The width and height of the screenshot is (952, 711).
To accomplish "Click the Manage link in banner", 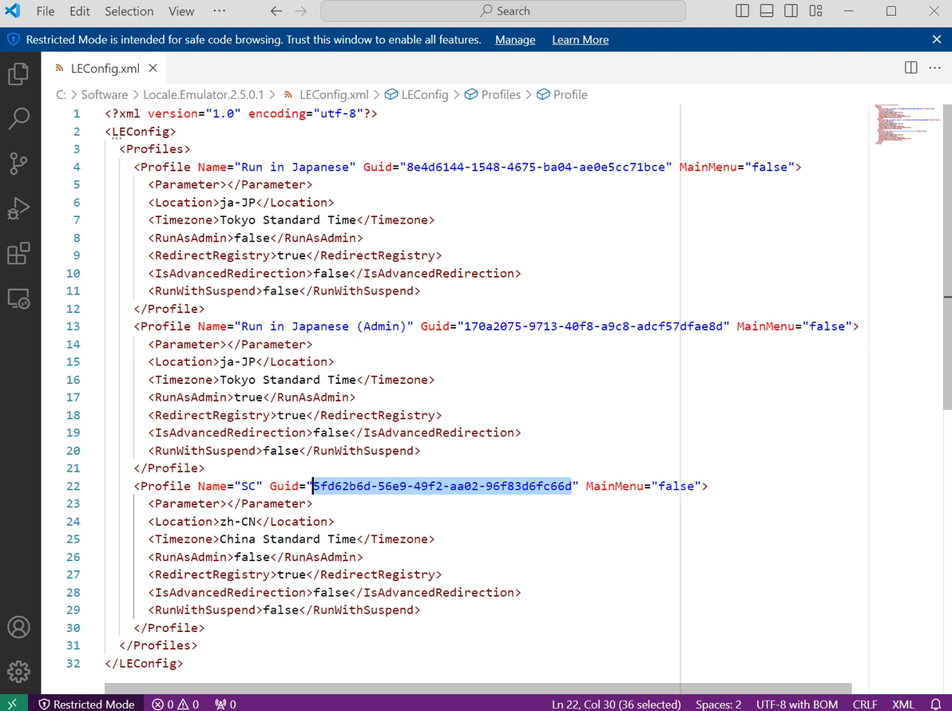I will [x=515, y=39].
